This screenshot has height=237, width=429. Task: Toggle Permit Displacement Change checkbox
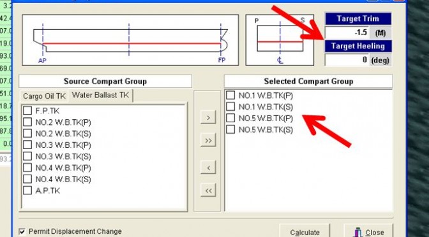point(22,232)
